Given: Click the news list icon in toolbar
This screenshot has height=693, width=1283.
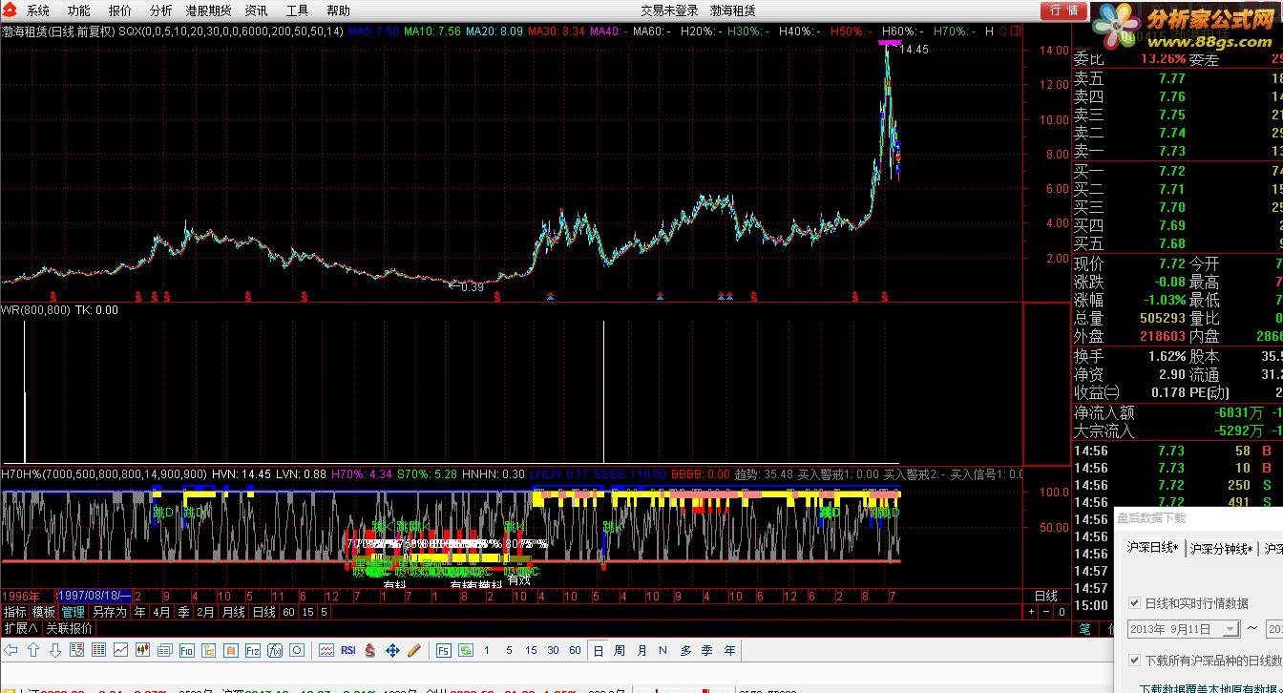Looking at the screenshot, I should pyautogui.click(x=165, y=650).
